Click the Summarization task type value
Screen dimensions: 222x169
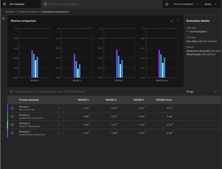(x=198, y=31)
